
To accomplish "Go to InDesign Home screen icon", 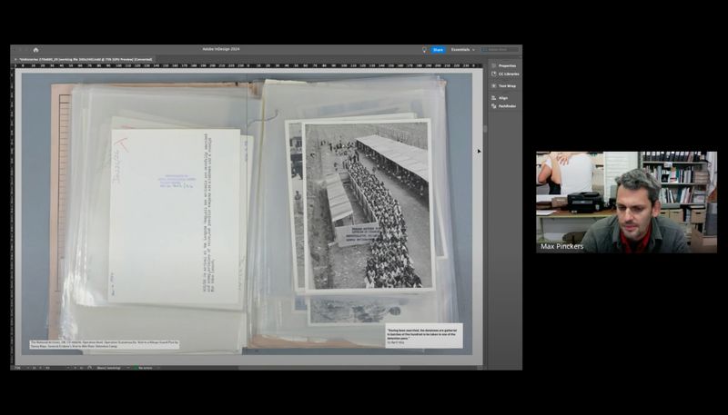I will 35,50.
